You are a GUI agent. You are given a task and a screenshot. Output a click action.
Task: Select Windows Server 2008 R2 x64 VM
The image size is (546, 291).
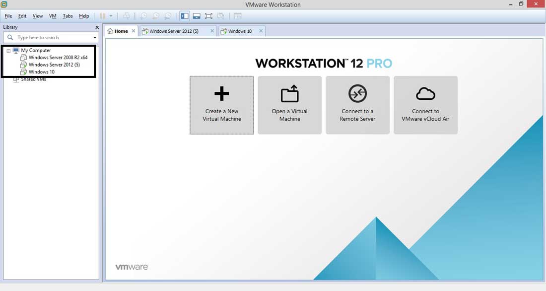click(x=58, y=58)
